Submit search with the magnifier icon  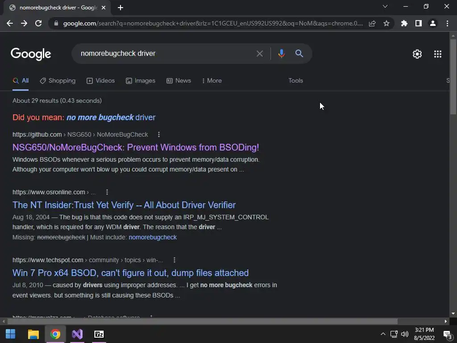299,54
